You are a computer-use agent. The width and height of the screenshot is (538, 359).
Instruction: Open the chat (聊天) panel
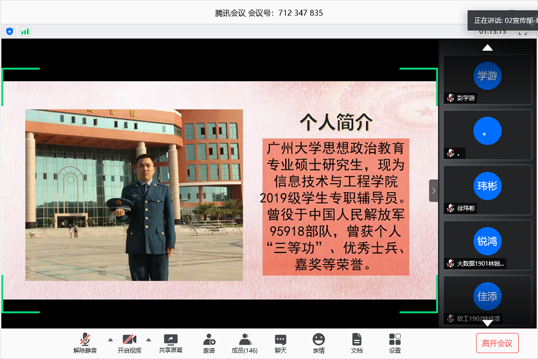coord(280,343)
